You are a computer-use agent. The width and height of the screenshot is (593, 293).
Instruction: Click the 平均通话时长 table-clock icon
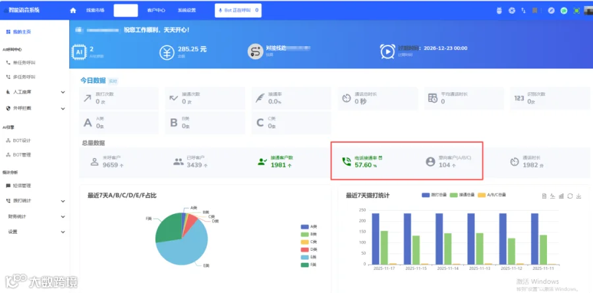coord(433,98)
